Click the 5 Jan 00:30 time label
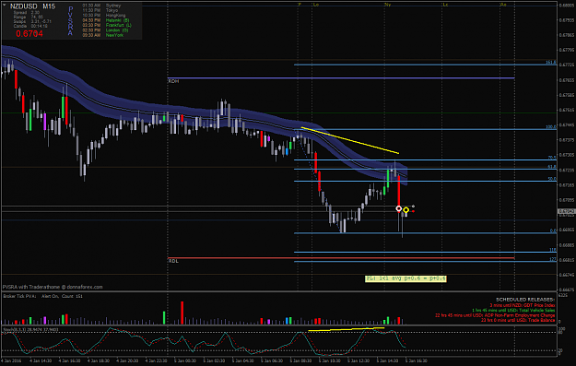 (185, 360)
